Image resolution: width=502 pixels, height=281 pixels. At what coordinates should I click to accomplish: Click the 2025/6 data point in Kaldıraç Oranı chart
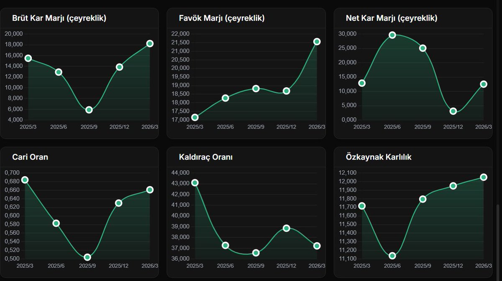tap(225, 246)
